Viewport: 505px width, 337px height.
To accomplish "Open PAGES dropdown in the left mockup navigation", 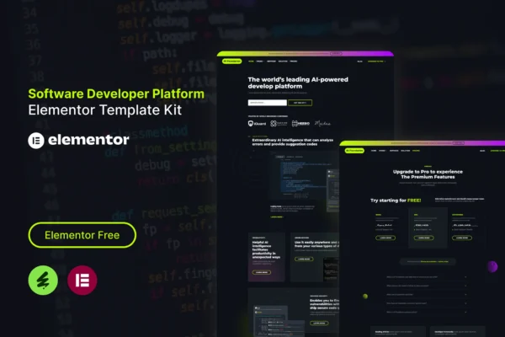I will point(260,62).
